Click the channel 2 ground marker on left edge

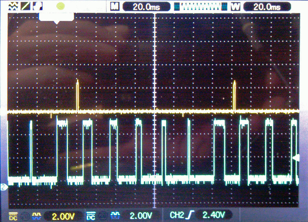coord(3,187)
